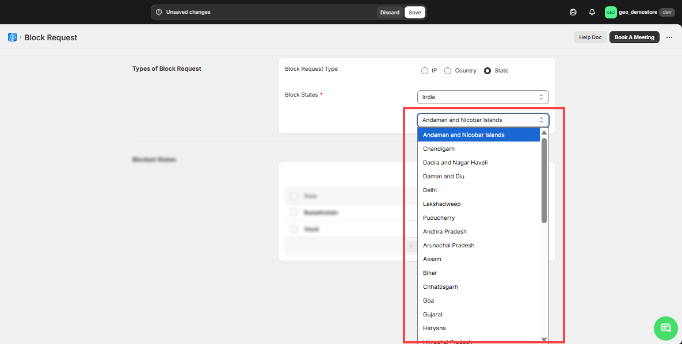Screen dimensions: 682x344
Task: Select the IP radio button
Action: (x=425, y=71)
